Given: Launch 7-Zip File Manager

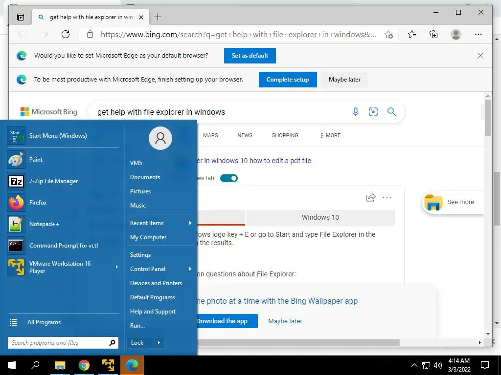Looking at the screenshot, I should pos(63,181).
